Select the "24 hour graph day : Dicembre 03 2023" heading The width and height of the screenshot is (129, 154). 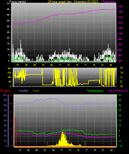click(x=73, y=2)
